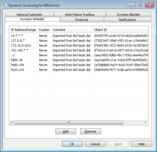Image resolution: width=157 pixels, height=152 pixels.
Task: Click Object ID starting {f7661614
Action: 121,50
